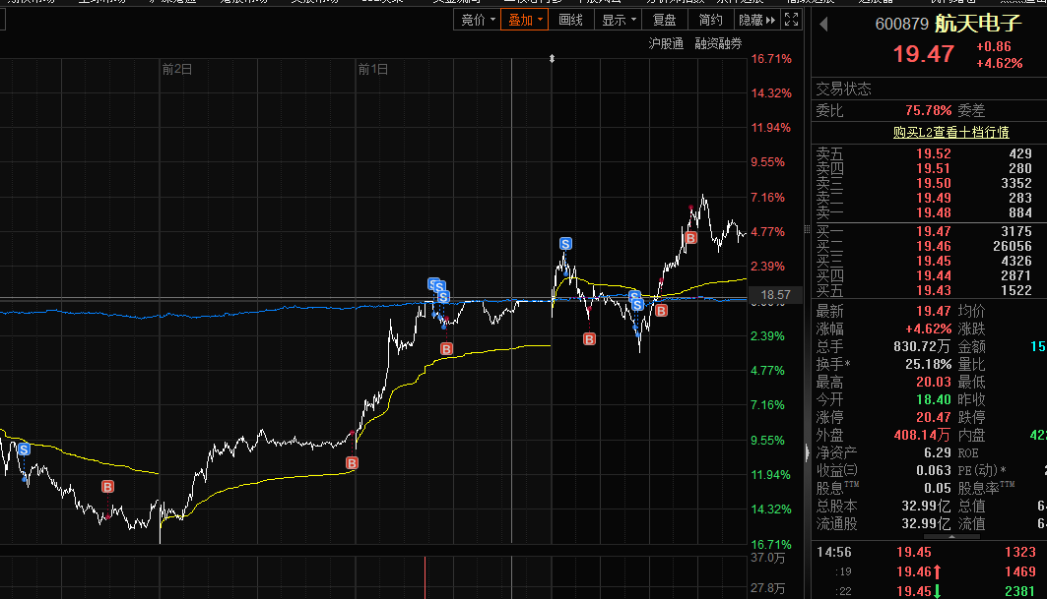Open the 叠加 overlay dropdown
1047x599 pixels.
click(x=525, y=20)
